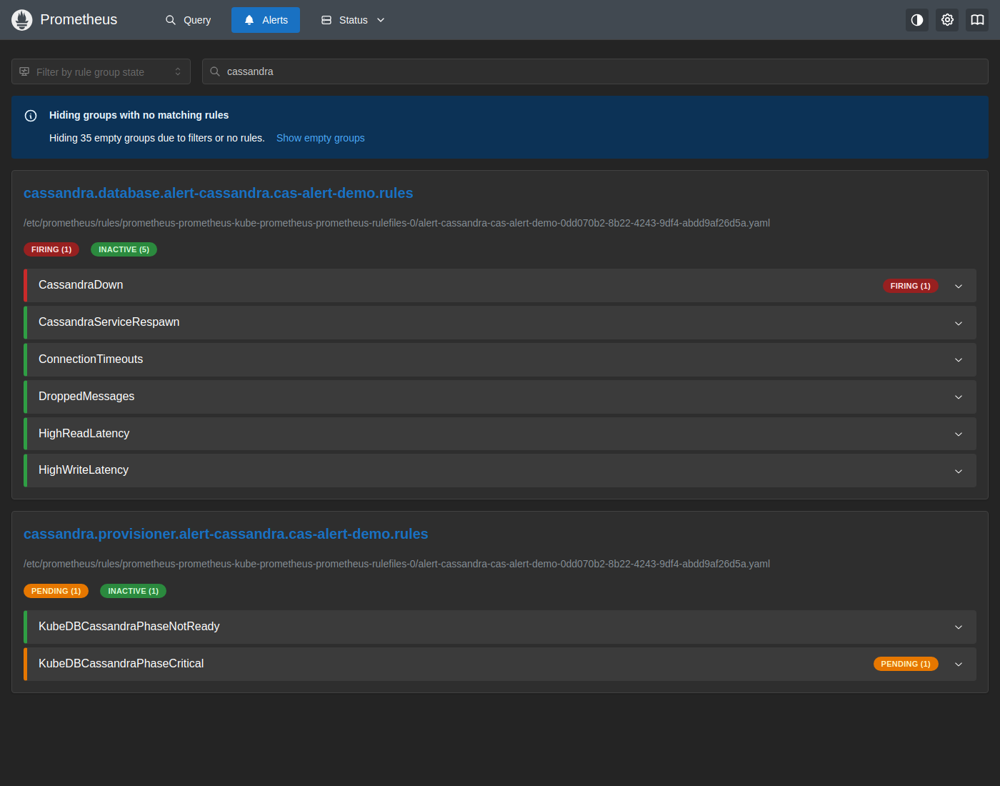Image resolution: width=1000 pixels, height=786 pixels.
Task: Open the rule group state filter dropdown
Action: [101, 71]
